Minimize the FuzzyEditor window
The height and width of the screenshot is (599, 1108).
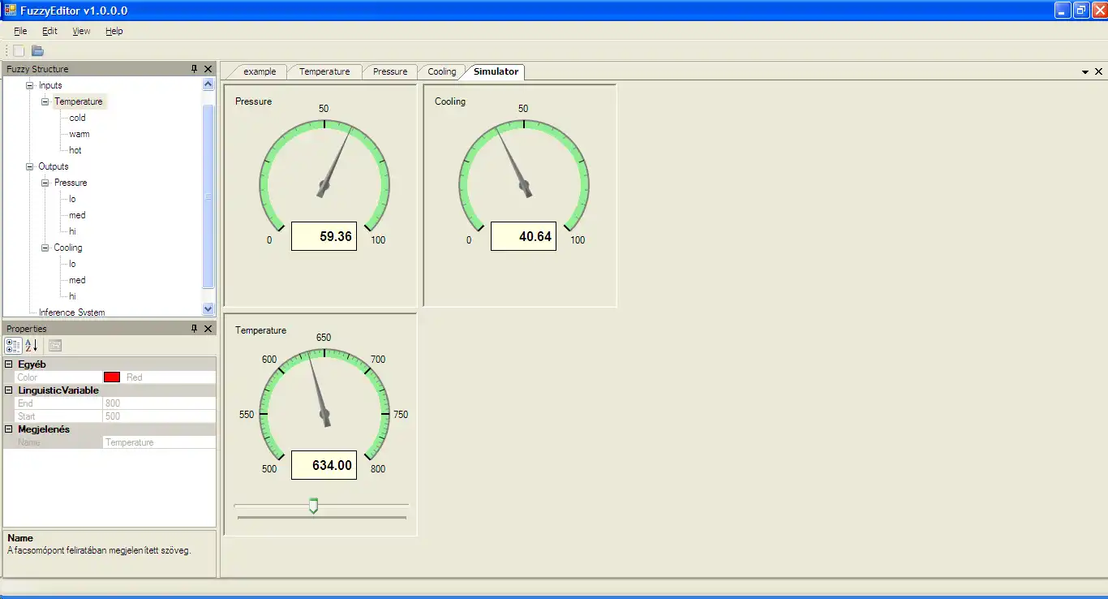click(1063, 11)
